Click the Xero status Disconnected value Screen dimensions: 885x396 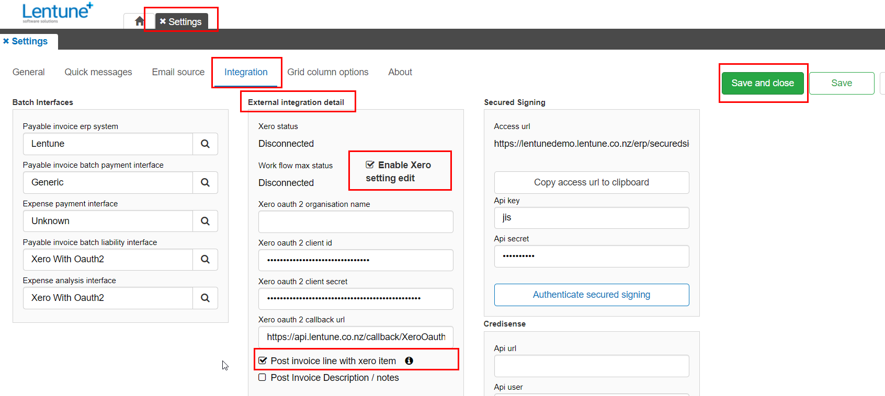[286, 144]
